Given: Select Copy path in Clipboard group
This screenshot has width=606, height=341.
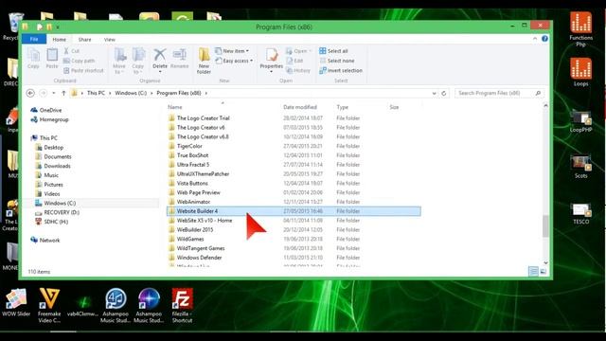Looking at the screenshot, I should (x=80, y=61).
